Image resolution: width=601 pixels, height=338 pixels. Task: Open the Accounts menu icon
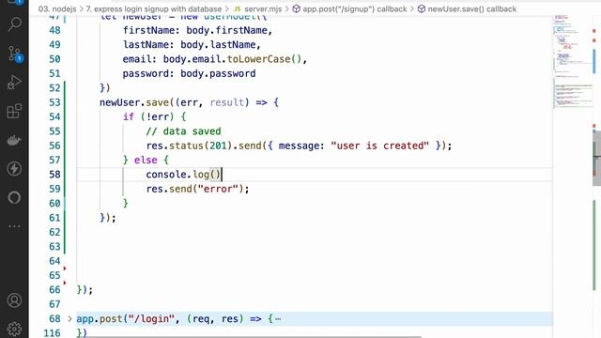14,300
